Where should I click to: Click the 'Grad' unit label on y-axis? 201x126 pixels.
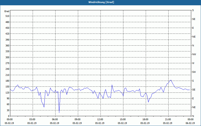7,11
